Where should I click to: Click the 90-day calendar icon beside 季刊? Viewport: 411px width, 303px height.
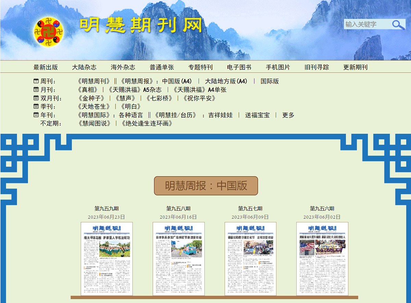(x=36, y=107)
